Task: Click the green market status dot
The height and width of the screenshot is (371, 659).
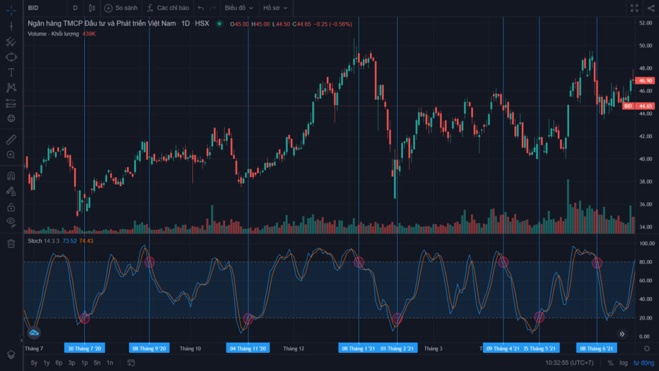Action: coord(219,24)
